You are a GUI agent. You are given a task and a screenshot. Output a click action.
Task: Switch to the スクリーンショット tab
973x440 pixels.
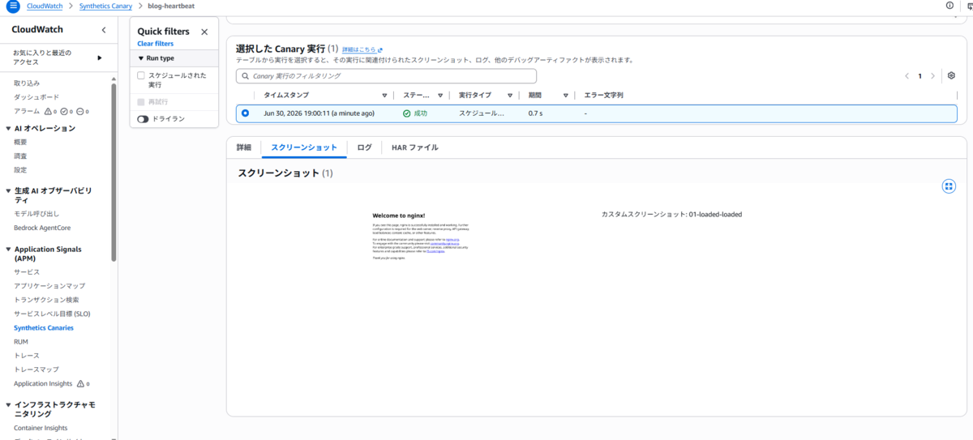pos(304,147)
